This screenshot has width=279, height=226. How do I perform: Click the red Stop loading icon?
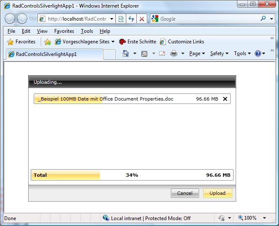point(142,19)
